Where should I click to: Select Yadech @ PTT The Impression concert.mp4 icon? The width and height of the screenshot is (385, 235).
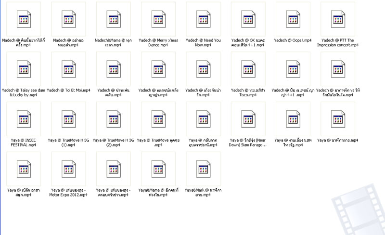point(338,19)
